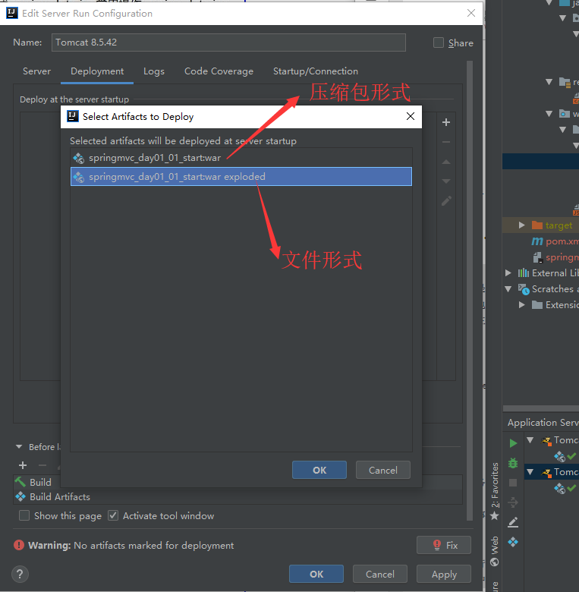Click the move down arrow in Deployment panel
Image resolution: width=579 pixels, height=592 pixels.
tap(446, 181)
